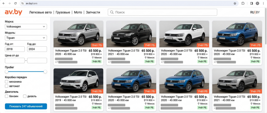Click the maximum Цена от-до price field
Viewport: 267px width, 113px height.
click(x=37, y=60)
